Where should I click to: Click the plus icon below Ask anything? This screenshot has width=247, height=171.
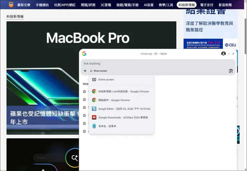pos(85,71)
